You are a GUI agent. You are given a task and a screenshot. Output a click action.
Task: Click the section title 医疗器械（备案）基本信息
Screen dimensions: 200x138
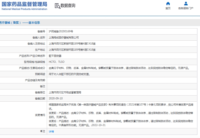20,23
